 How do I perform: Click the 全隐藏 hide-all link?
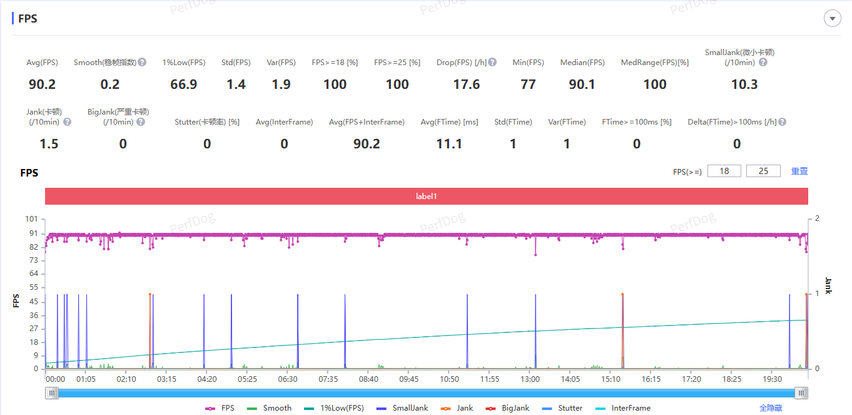(771, 408)
